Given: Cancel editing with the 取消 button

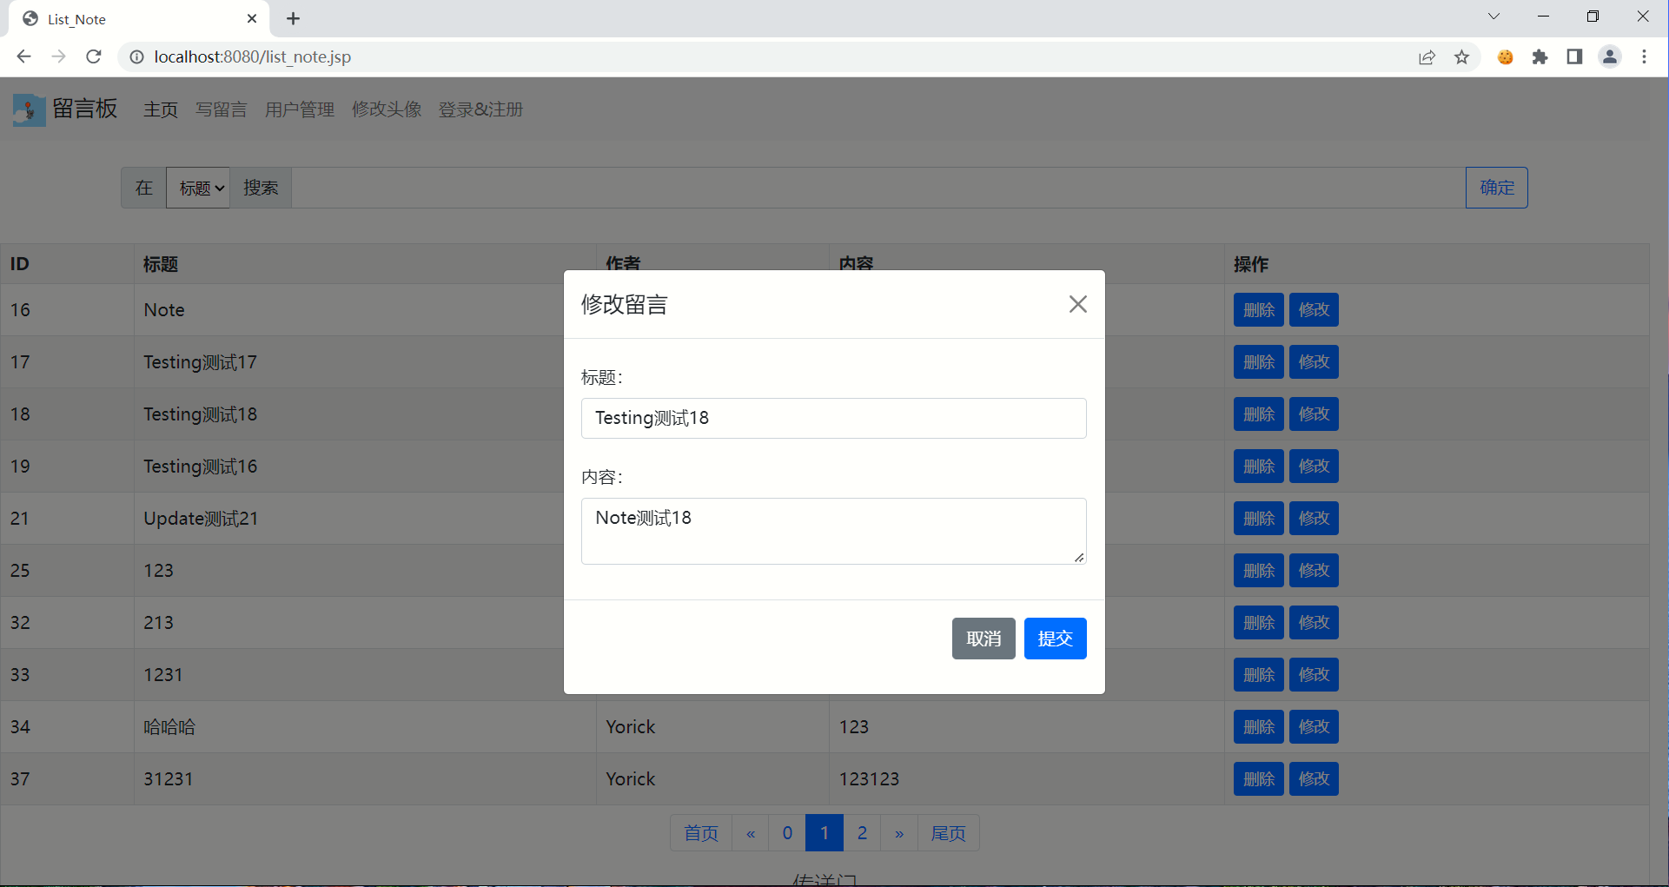Looking at the screenshot, I should point(983,639).
